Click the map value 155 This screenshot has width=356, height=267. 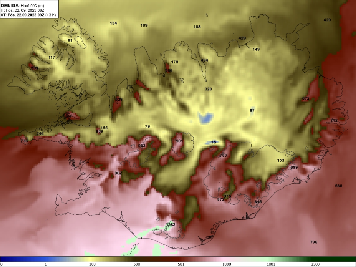pyautogui.click(x=104, y=128)
